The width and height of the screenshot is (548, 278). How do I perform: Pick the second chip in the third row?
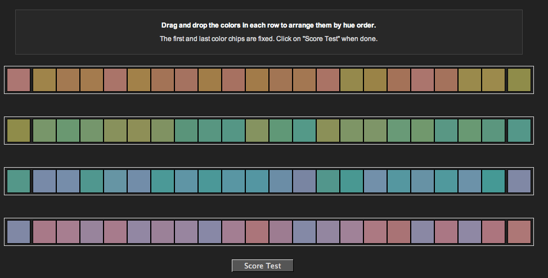click(44, 181)
